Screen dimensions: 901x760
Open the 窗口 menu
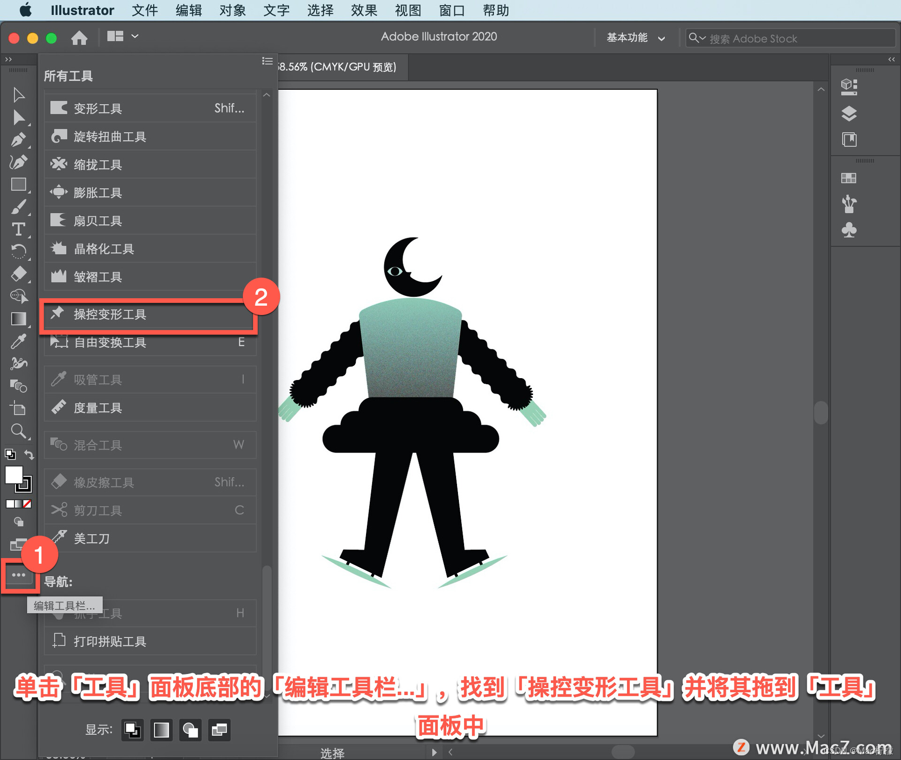[451, 10]
